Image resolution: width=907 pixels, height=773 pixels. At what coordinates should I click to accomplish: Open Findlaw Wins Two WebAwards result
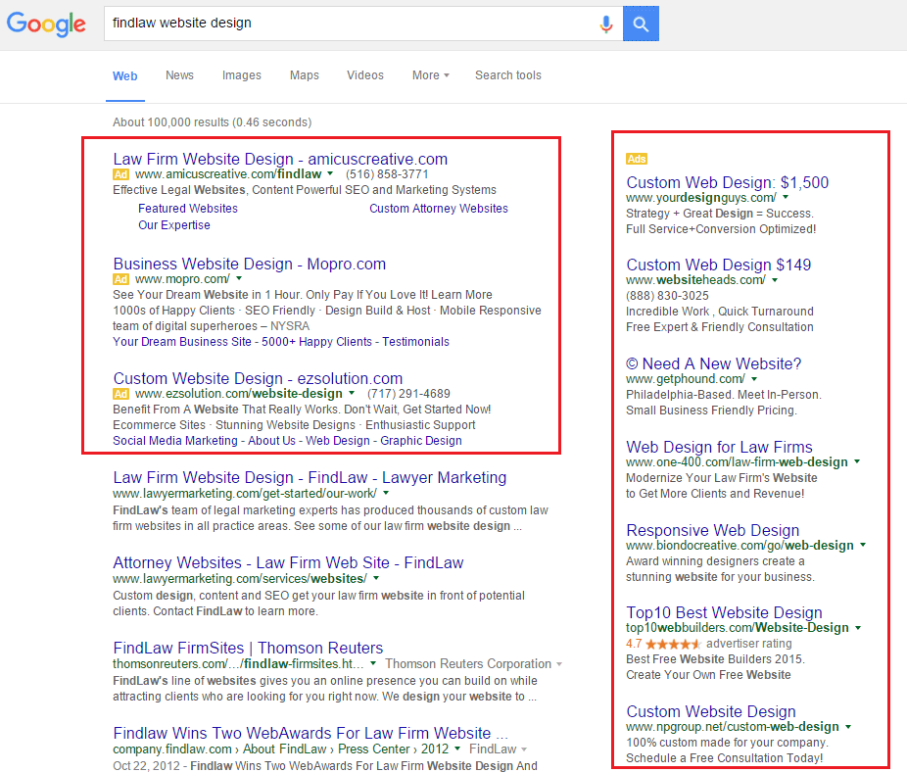click(310, 733)
